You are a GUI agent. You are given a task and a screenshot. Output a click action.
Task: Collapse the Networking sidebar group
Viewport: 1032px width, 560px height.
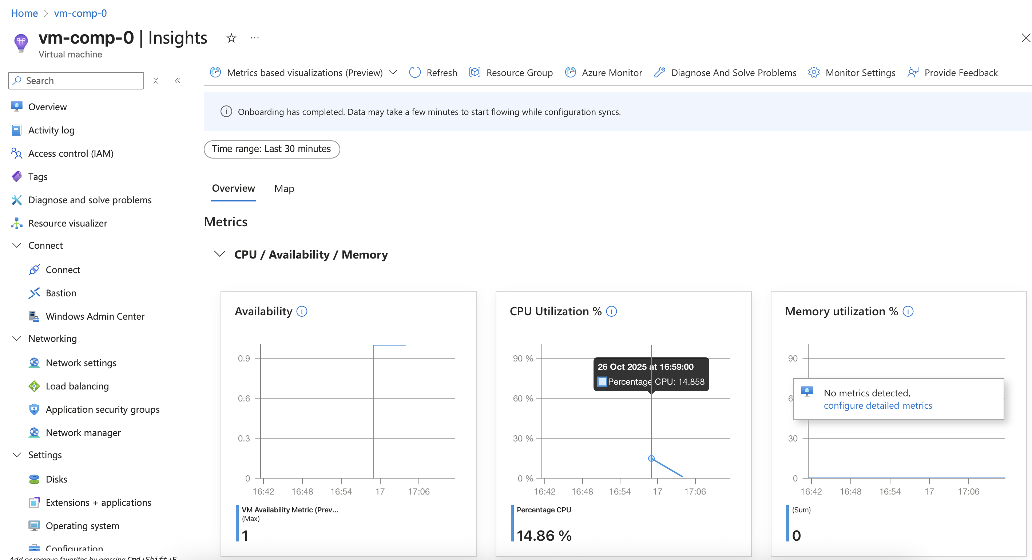(x=17, y=338)
